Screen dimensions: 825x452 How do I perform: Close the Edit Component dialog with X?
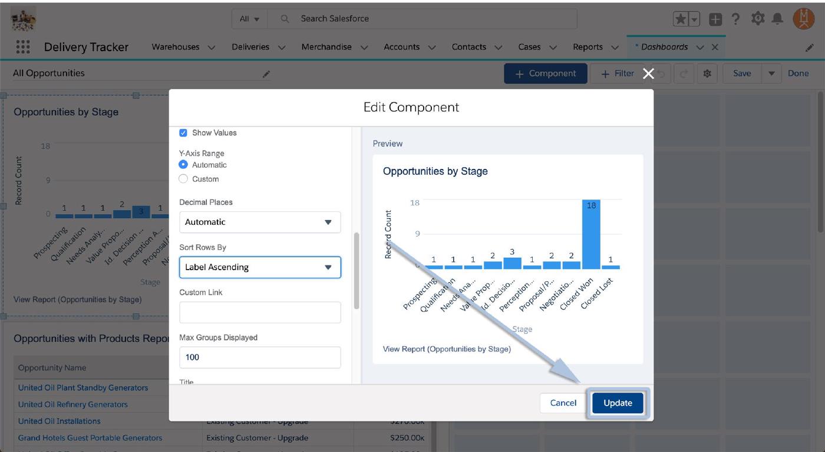[648, 74]
